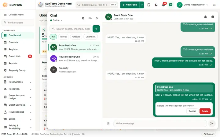Expand the Guest Account Ledger module
Screen dimensions: 220x137
[18, 97]
